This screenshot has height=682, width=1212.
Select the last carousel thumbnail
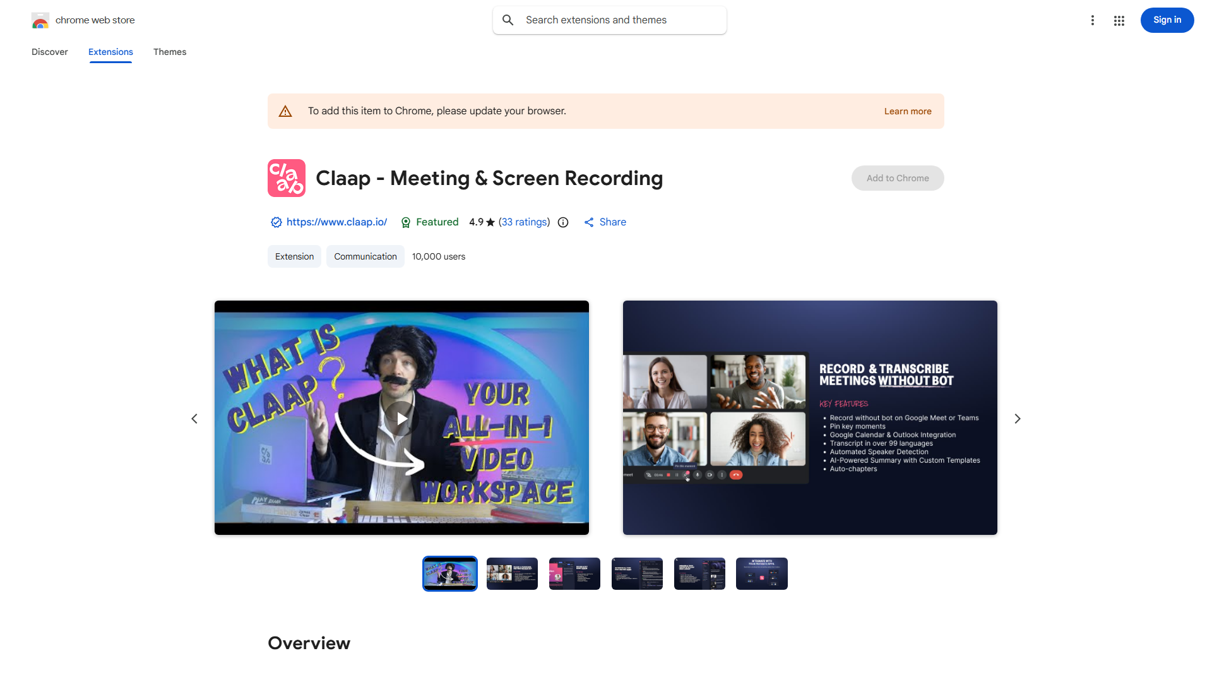(x=761, y=573)
